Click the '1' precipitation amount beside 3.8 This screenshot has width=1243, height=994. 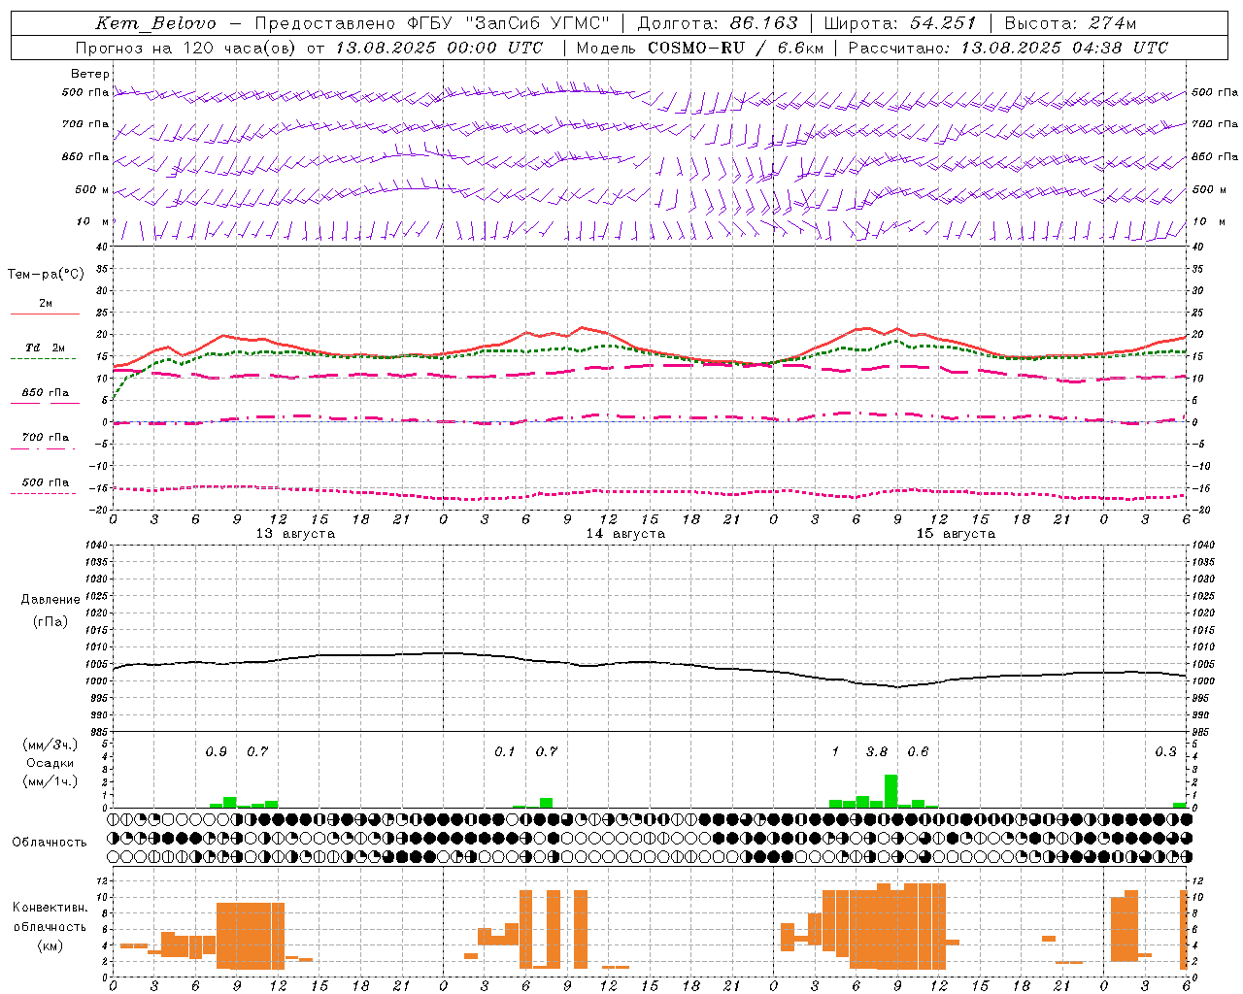(x=835, y=752)
